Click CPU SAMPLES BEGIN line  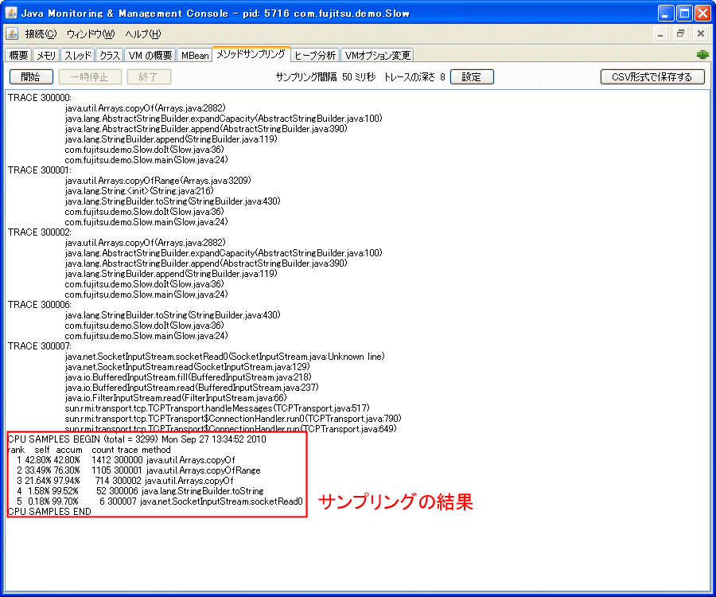(137, 439)
